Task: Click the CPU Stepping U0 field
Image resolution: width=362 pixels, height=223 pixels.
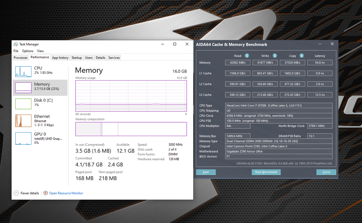Action: coord(279,111)
